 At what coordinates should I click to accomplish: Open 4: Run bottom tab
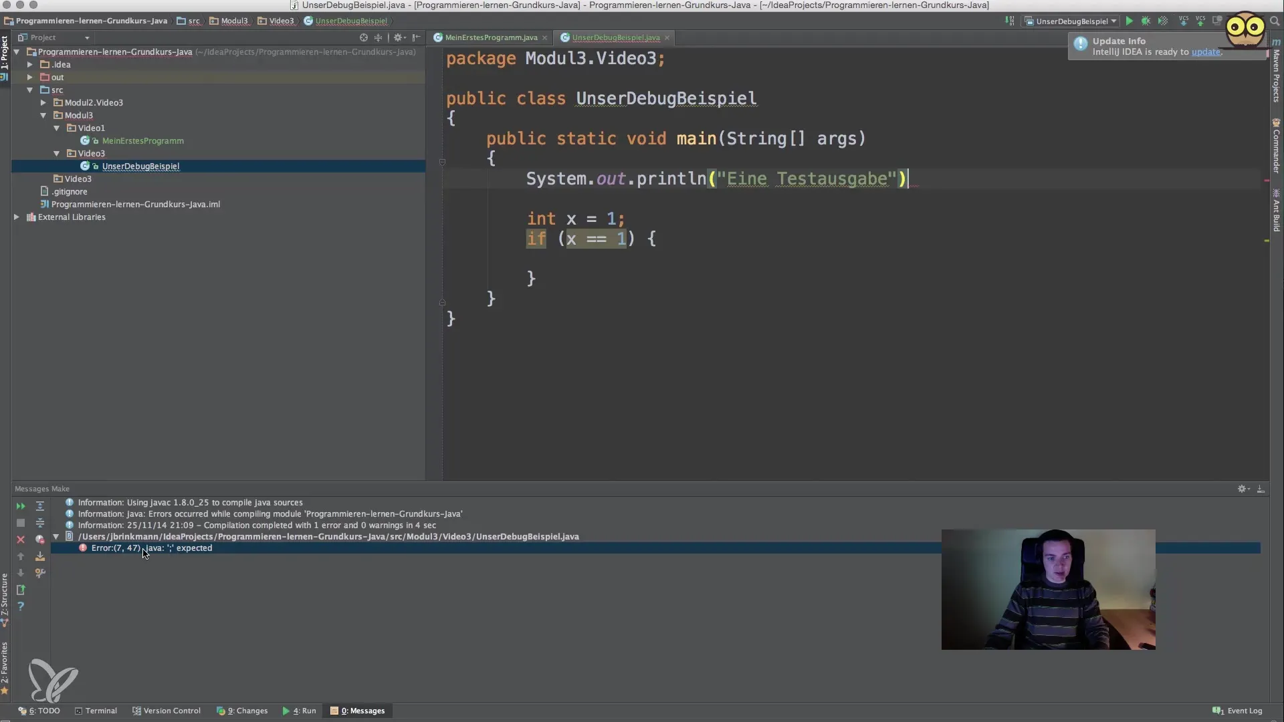click(299, 711)
